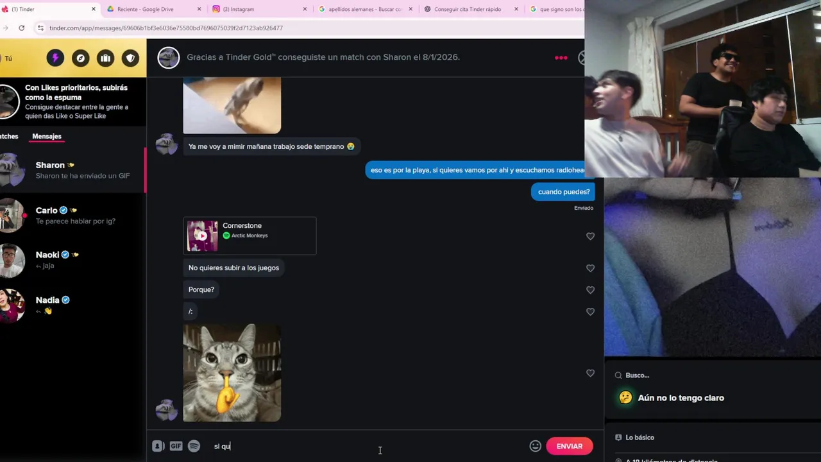Open the Sharon conversation in message list
821x462 pixels.
[73, 170]
